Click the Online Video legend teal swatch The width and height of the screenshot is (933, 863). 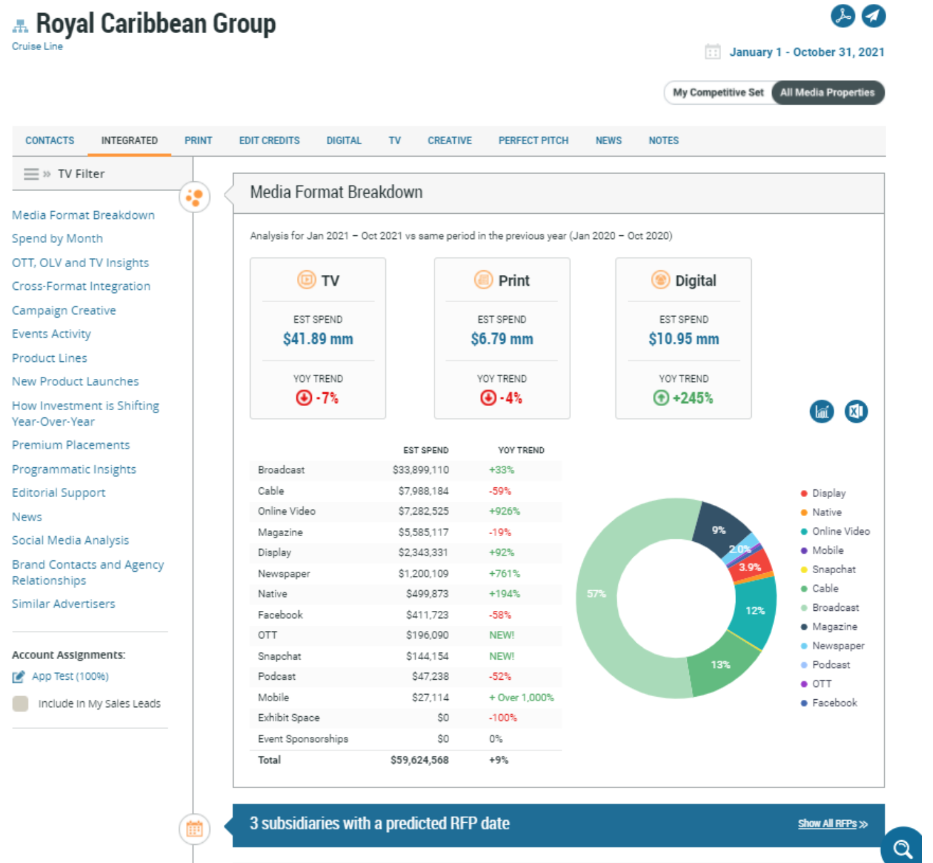click(804, 532)
